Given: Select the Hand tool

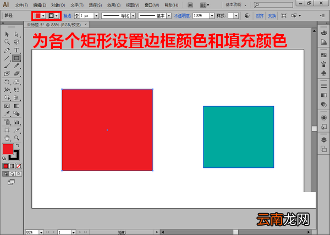Looking at the screenshot, I should (x=7, y=138).
